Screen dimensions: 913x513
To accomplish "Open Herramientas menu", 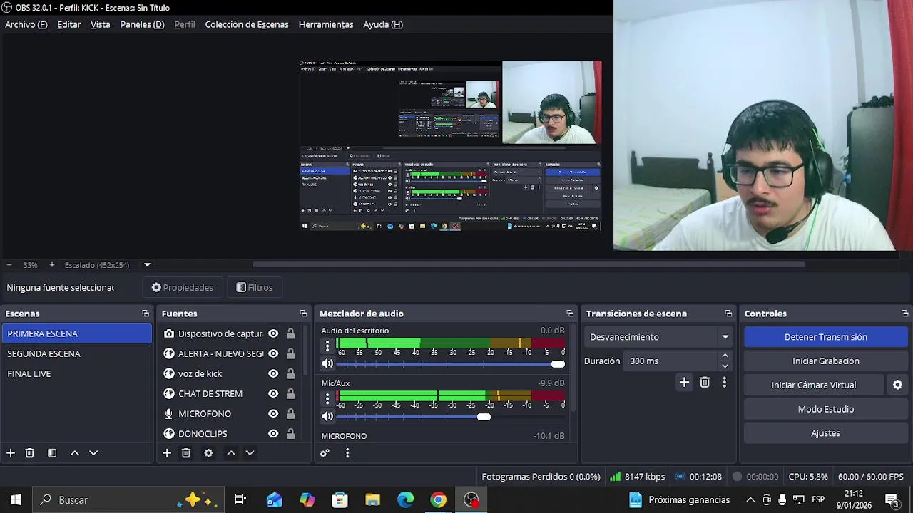I will (326, 24).
